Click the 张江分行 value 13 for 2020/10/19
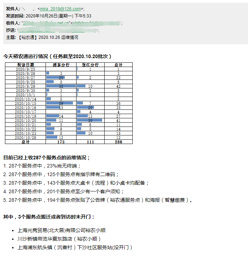Viewport: 248px width, 257px height. tap(90, 116)
